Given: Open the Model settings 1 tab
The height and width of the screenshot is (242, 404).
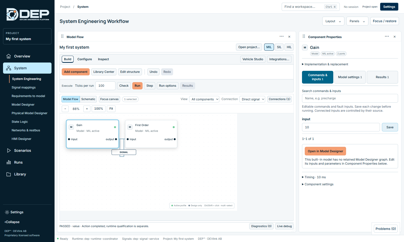Looking at the screenshot, I should 350,77.
